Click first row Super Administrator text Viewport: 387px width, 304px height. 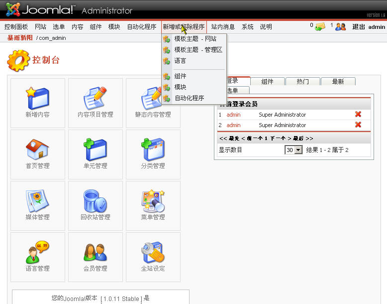click(x=283, y=115)
